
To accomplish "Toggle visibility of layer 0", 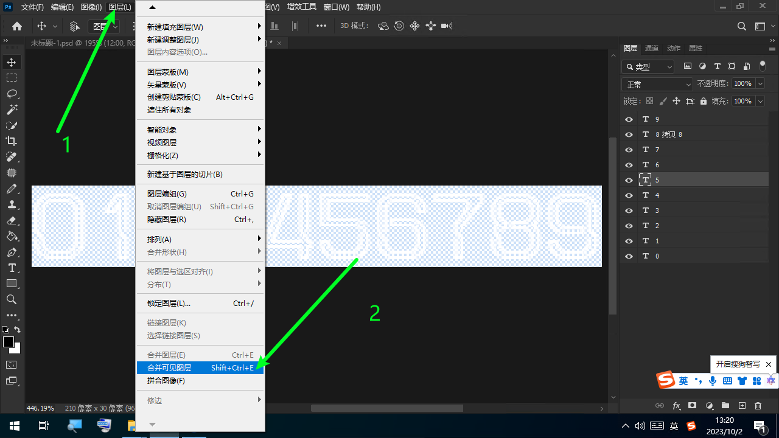I will point(629,256).
